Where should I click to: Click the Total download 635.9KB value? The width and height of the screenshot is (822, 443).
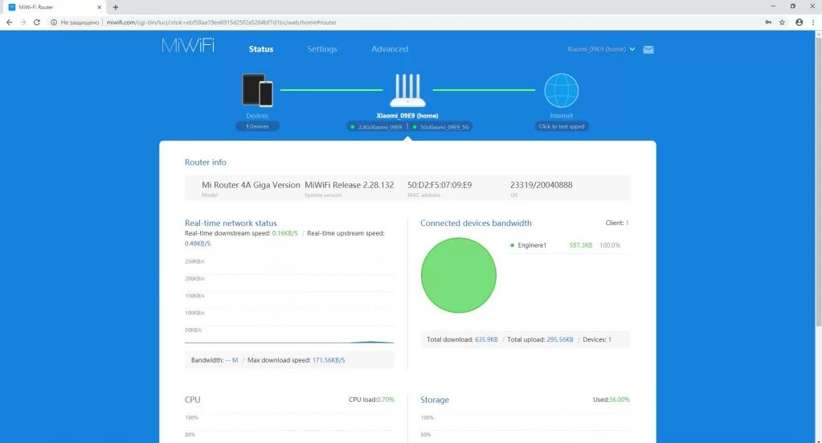point(486,340)
